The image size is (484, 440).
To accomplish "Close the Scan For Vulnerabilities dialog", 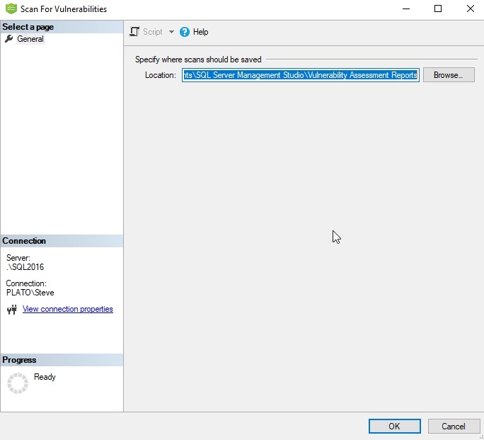I will pos(470,9).
